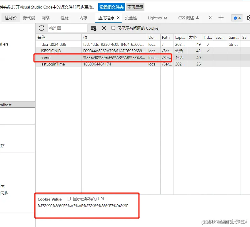Viewport: 250px width, 227px height.
Task: Sort by the Sam... column header
Action: tap(234, 37)
